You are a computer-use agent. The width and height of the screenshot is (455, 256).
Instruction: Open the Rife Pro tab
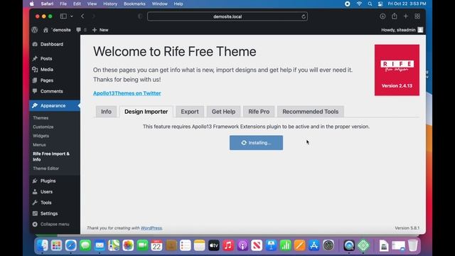point(259,112)
